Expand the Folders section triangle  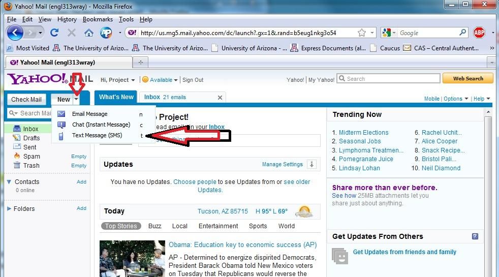[x=9, y=208]
